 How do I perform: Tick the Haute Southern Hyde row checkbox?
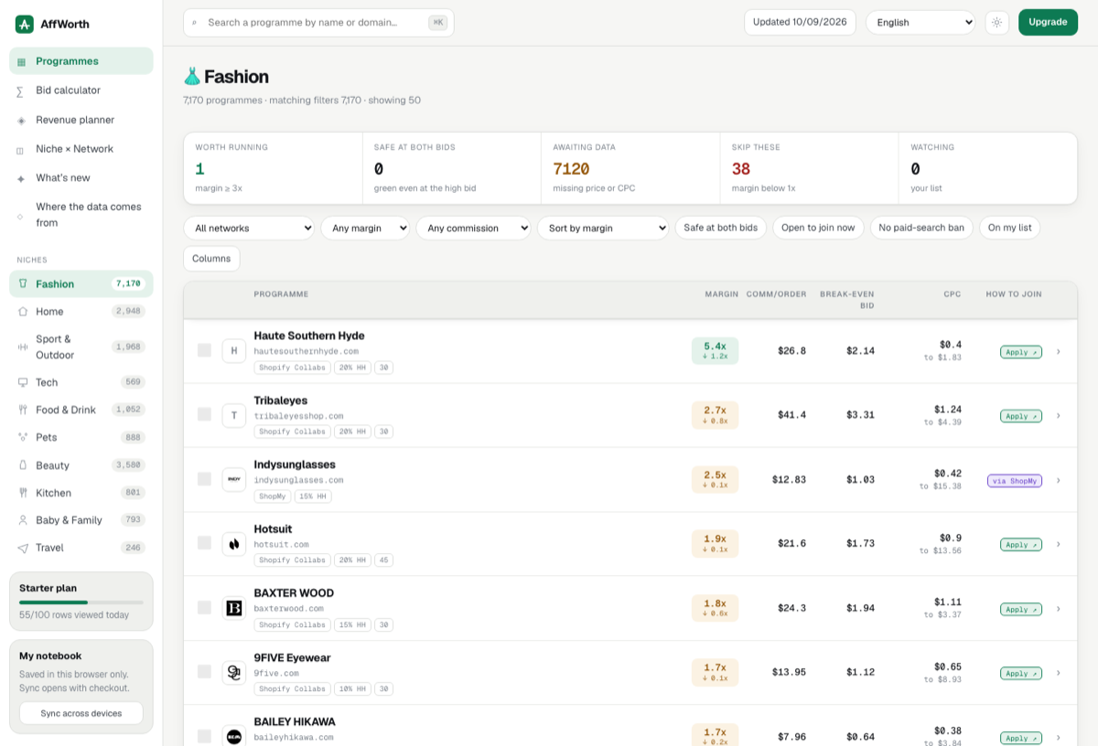click(204, 350)
